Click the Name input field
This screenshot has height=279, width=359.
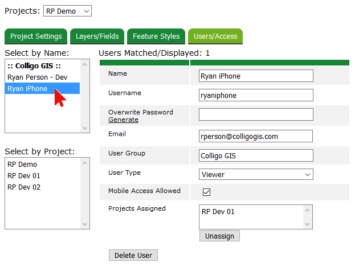(256, 76)
